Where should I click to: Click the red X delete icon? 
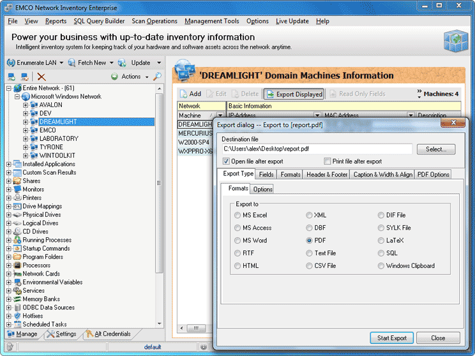pyautogui.click(x=41, y=77)
